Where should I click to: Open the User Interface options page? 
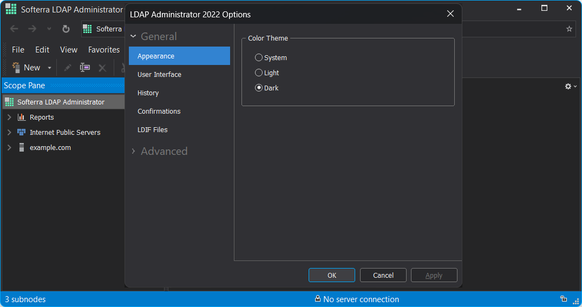point(179,75)
